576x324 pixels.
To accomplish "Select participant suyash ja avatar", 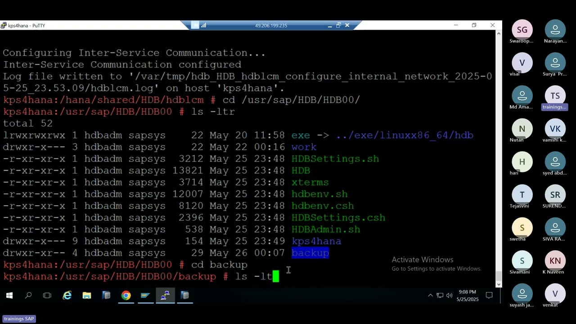I will pos(522,294).
